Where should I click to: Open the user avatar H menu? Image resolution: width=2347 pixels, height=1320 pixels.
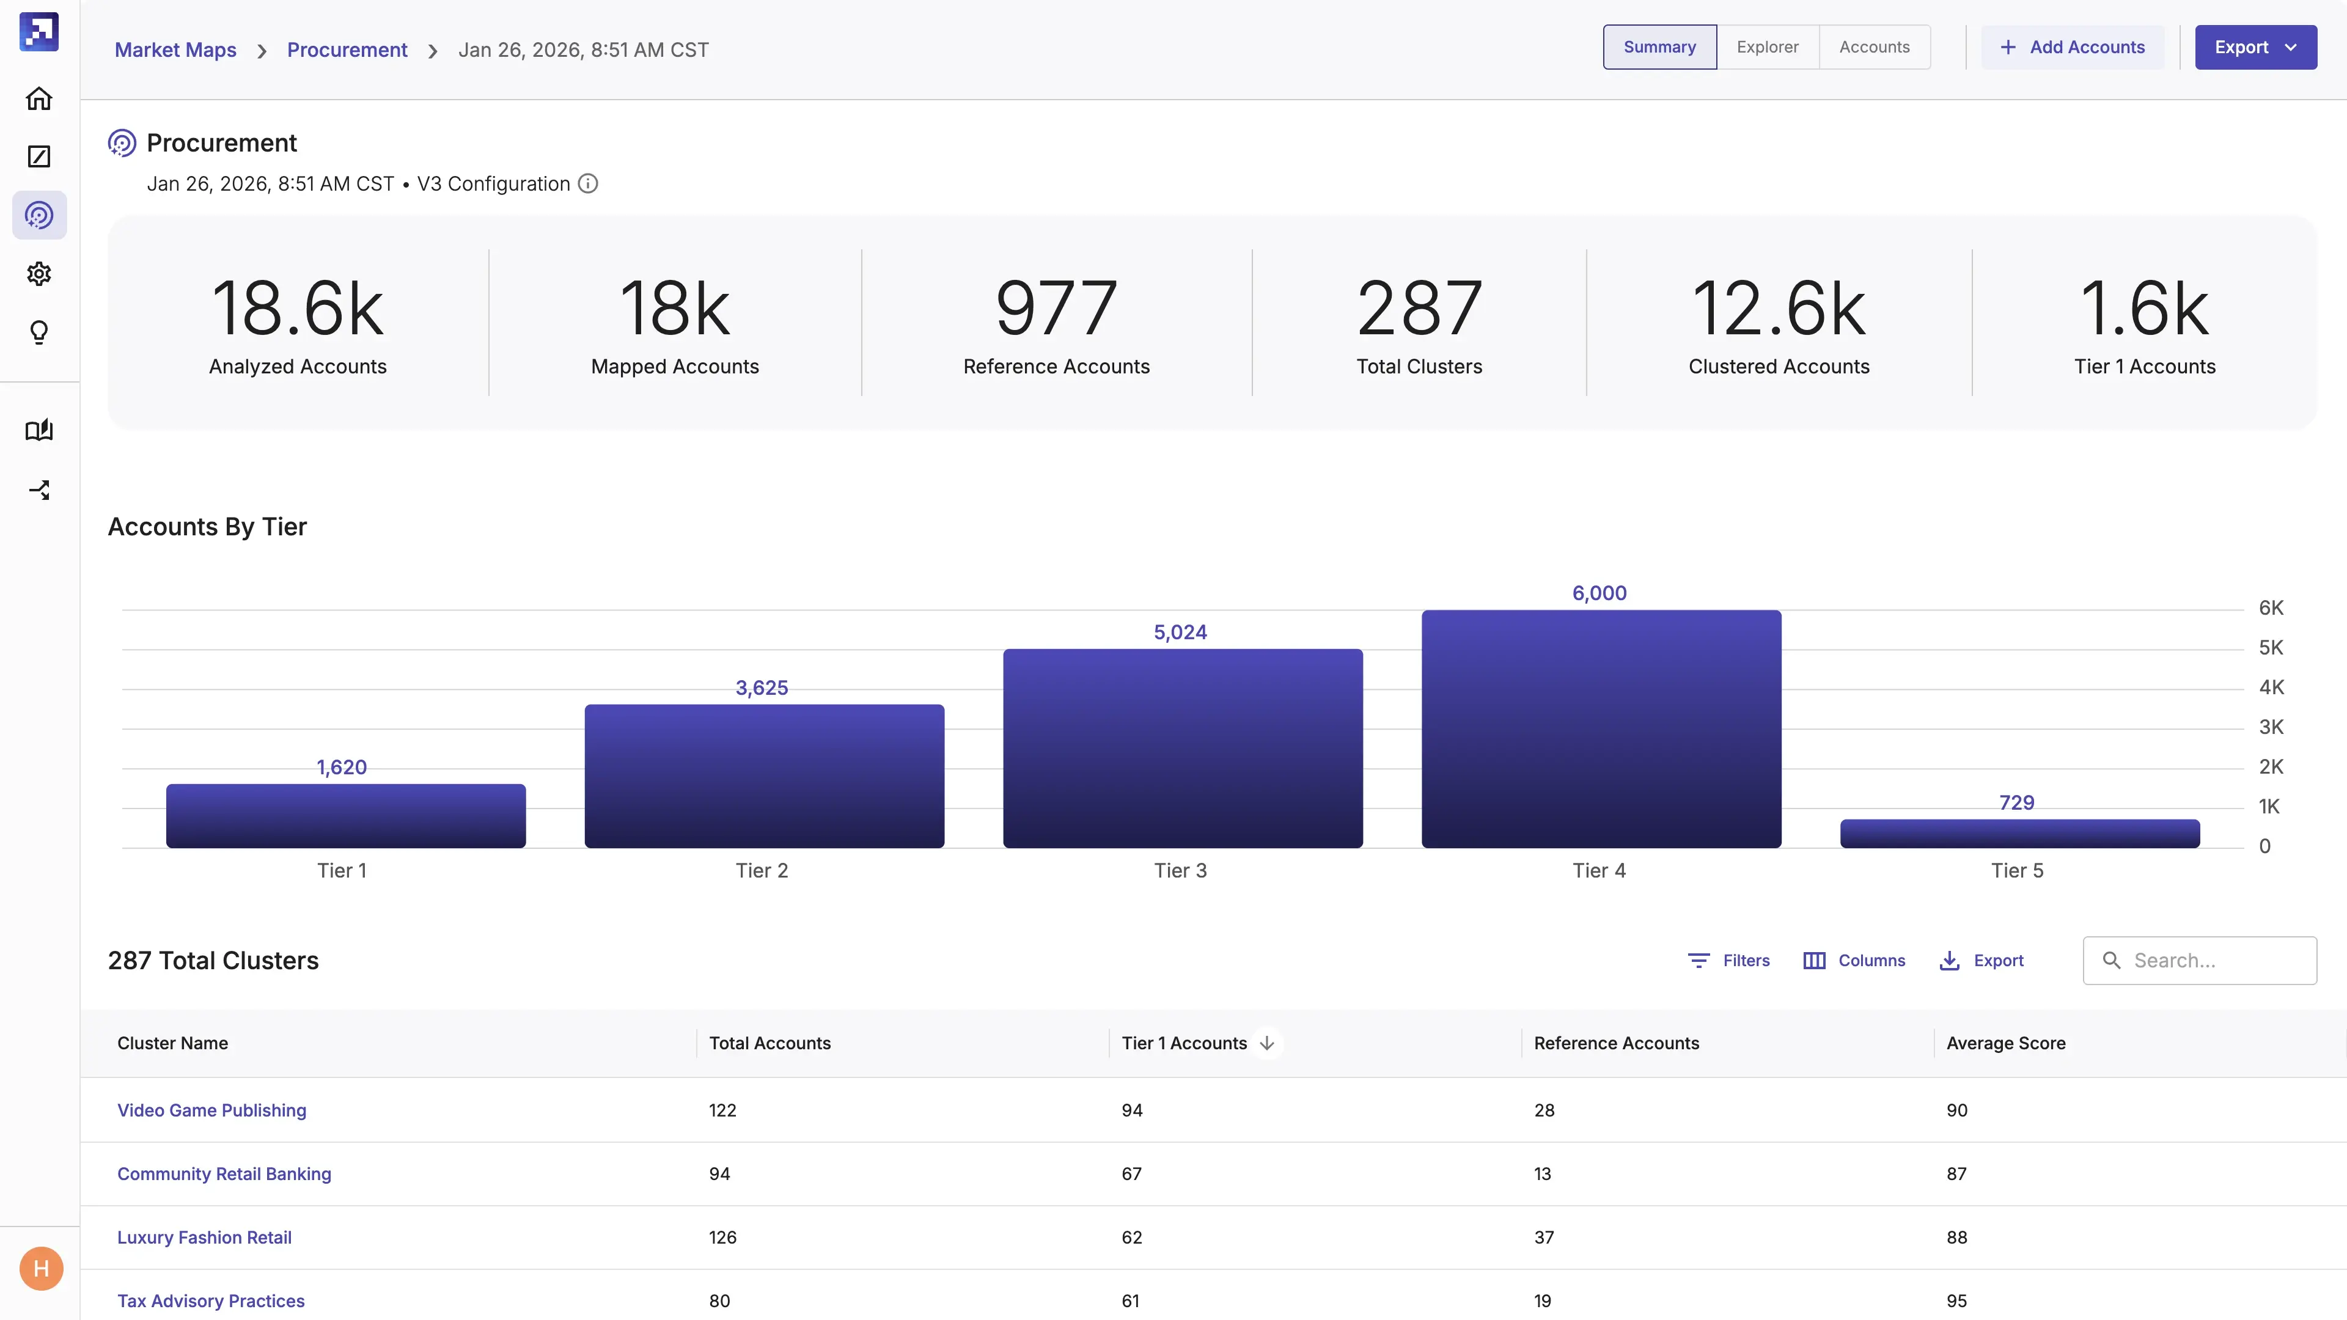pos(41,1268)
